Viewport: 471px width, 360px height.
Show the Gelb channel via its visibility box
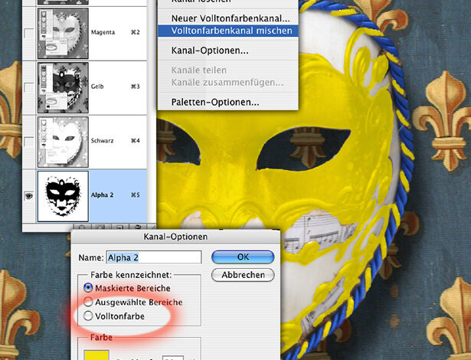29,87
